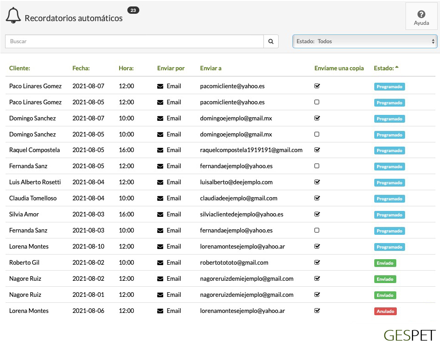Sort the list by Cliente header
Viewport: 440px width, 346px height.
(19, 68)
